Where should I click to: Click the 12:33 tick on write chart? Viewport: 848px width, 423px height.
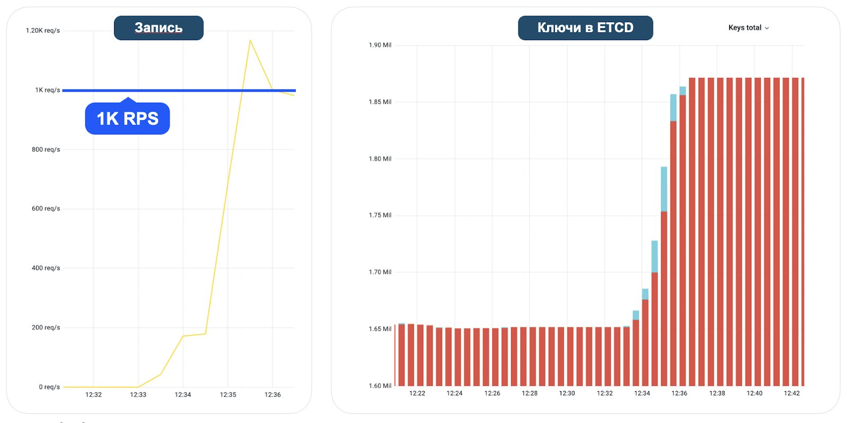coord(138,395)
